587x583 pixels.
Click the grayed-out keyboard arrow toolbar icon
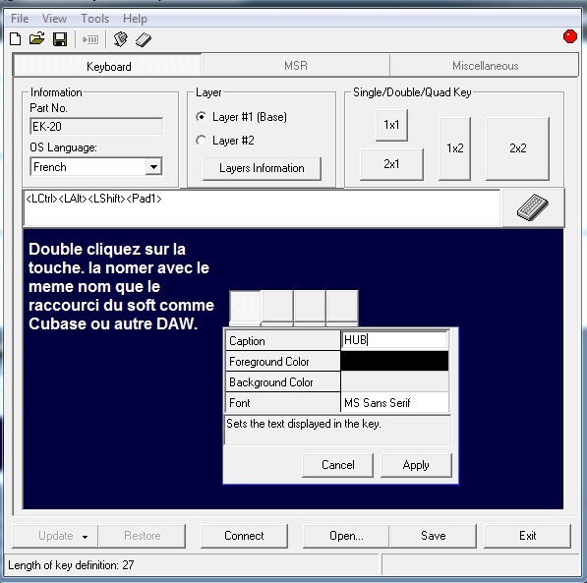90,39
